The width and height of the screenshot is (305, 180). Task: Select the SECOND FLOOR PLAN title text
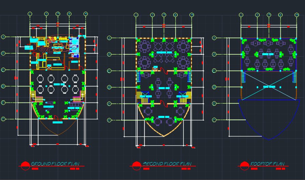[x=167, y=164]
